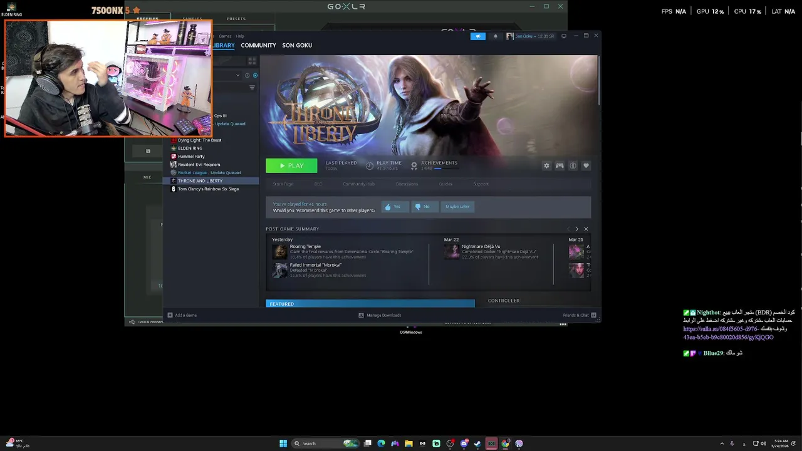This screenshot has width=802, height=451.
Task: Open the Steam announcements megaphone icon
Action: (x=478, y=36)
